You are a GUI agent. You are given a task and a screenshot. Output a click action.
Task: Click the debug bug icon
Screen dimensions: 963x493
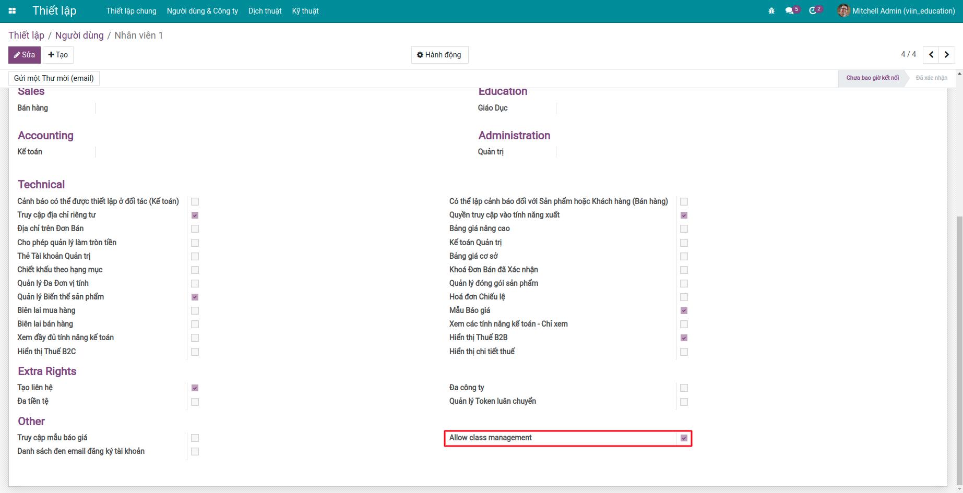pos(771,11)
